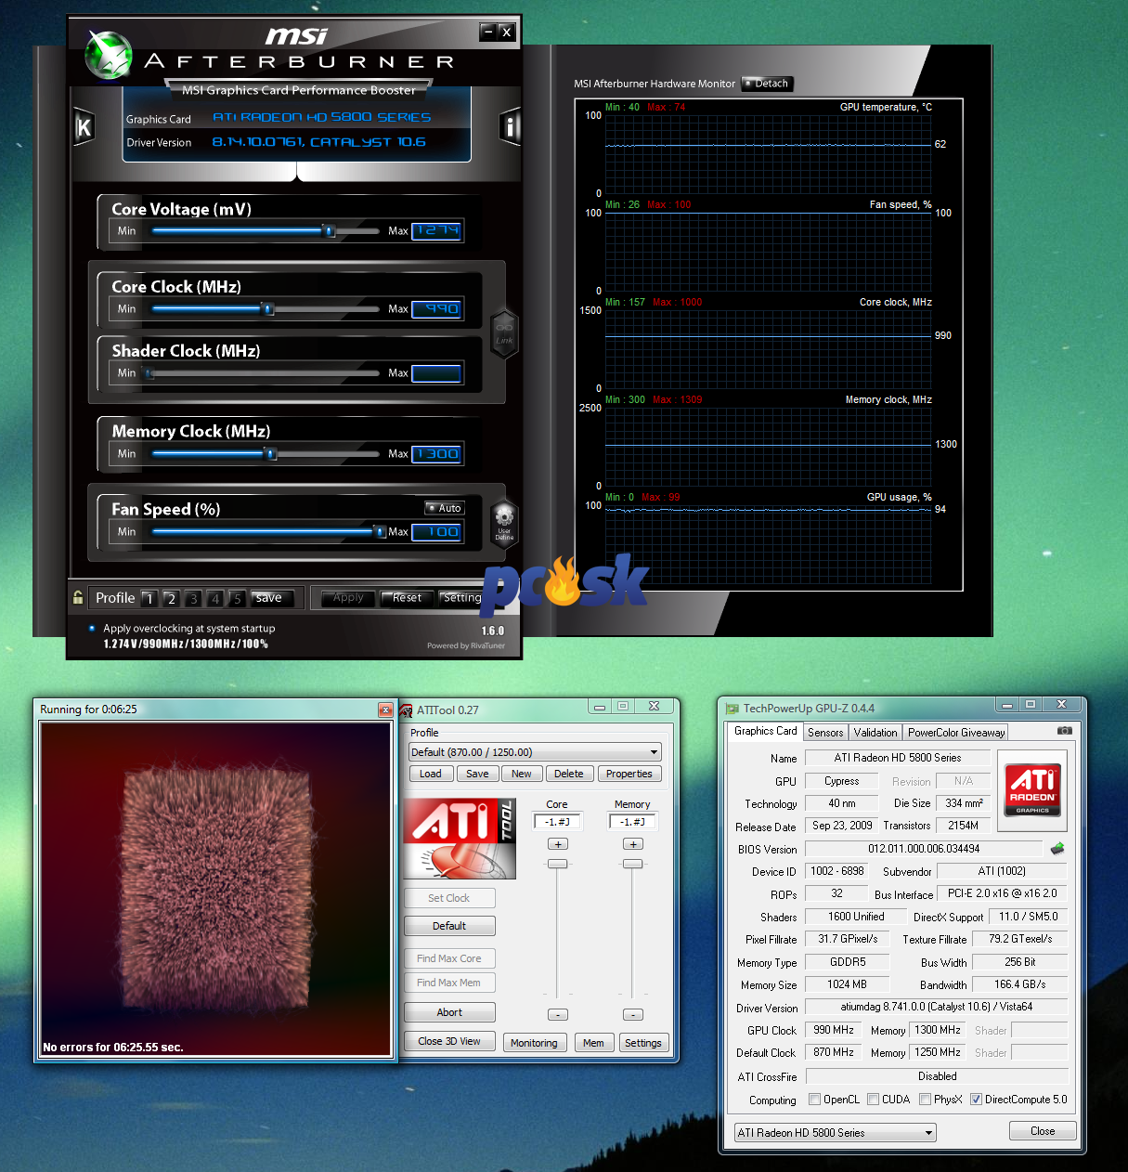The height and width of the screenshot is (1172, 1128).
Task: Click the GPU-Z title bar icon
Action: pyautogui.click(x=733, y=709)
